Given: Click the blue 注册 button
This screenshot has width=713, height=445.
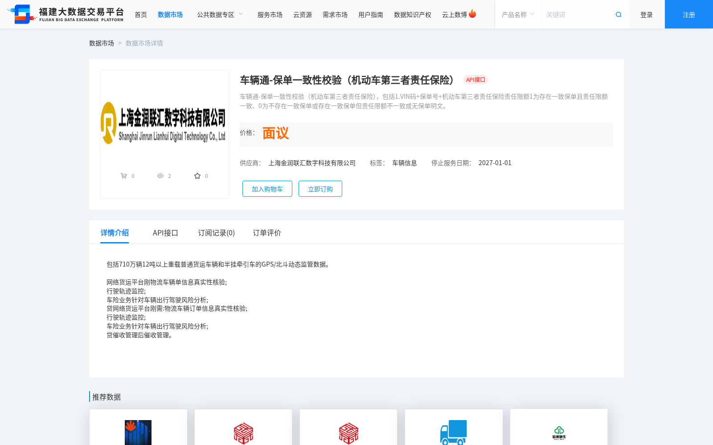Looking at the screenshot, I should click(x=689, y=14).
